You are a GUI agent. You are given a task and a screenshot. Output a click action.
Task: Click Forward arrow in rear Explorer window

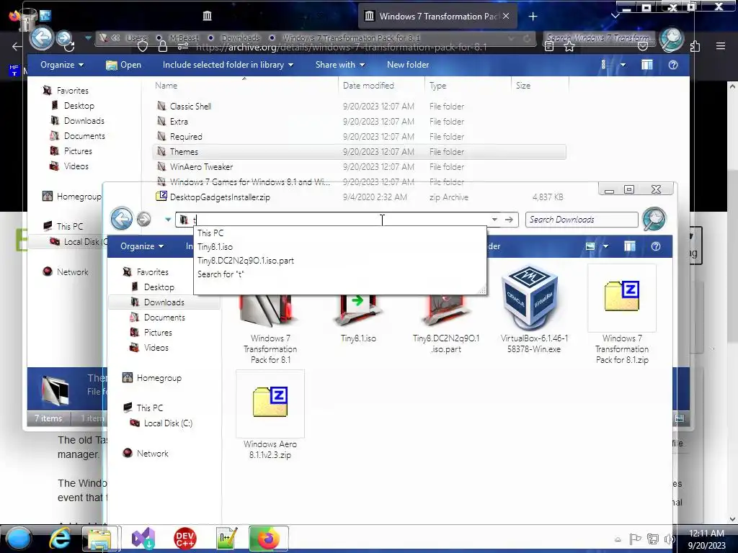pos(64,38)
